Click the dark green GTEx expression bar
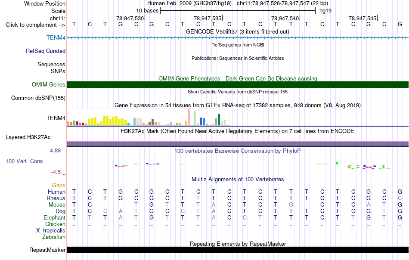Viewport: 409px width, 260px height. (219, 120)
